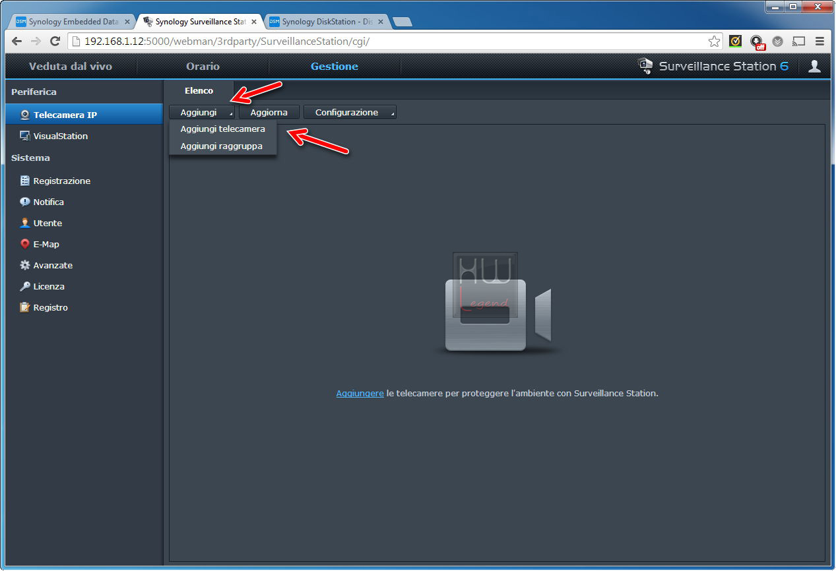Open E-Map in the sidebar

click(84, 244)
